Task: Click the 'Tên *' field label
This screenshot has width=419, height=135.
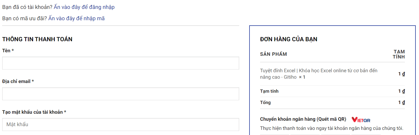Action: 8,51
